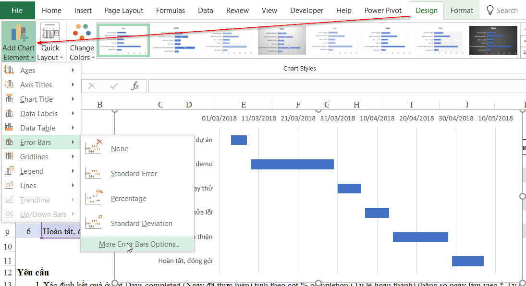Click the Insert Function (fx) icon

[x=134, y=86]
